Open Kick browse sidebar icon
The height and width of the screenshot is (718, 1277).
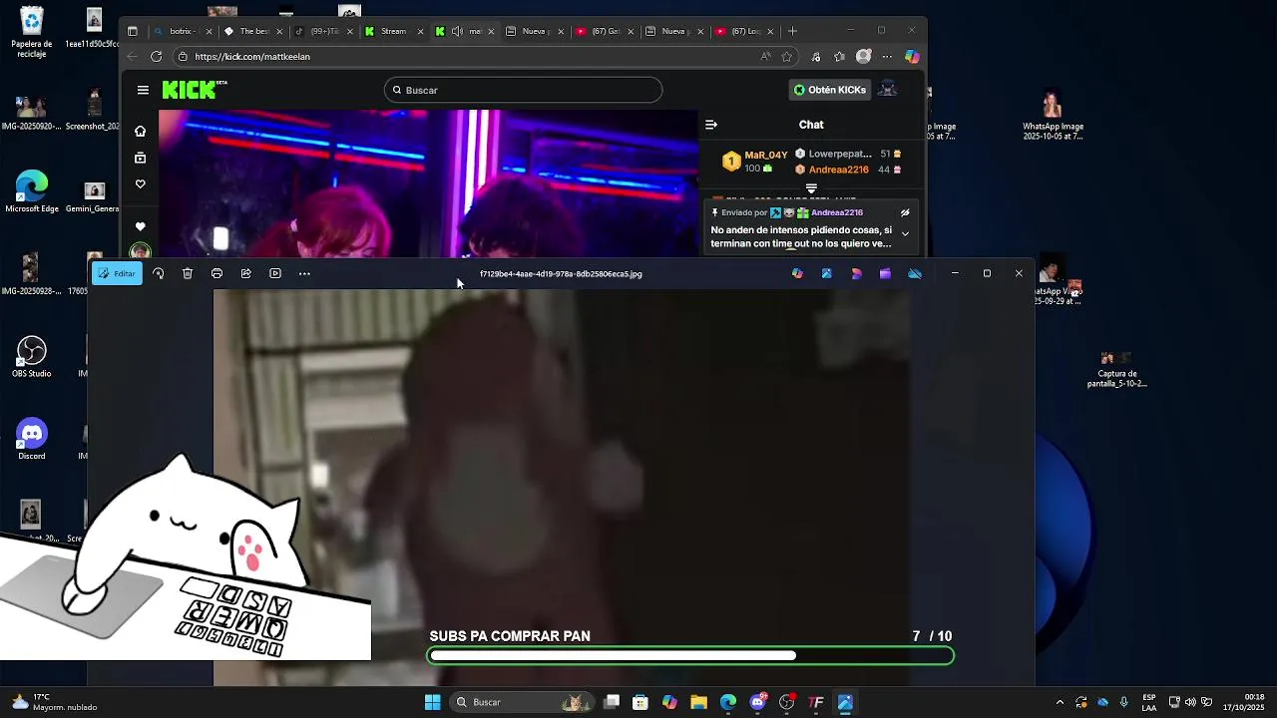[x=141, y=158]
